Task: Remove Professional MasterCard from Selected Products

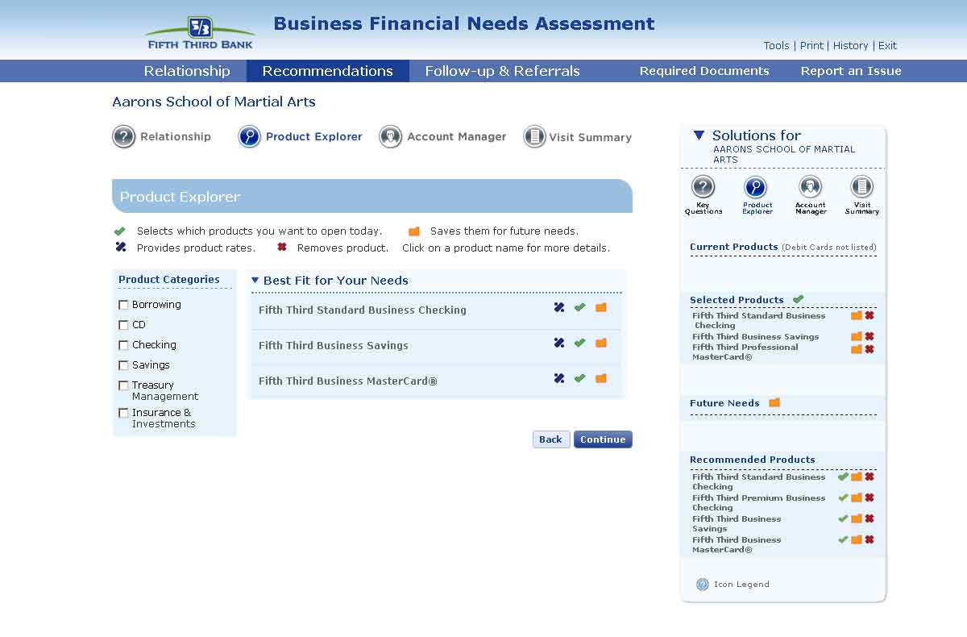Action: coord(869,349)
